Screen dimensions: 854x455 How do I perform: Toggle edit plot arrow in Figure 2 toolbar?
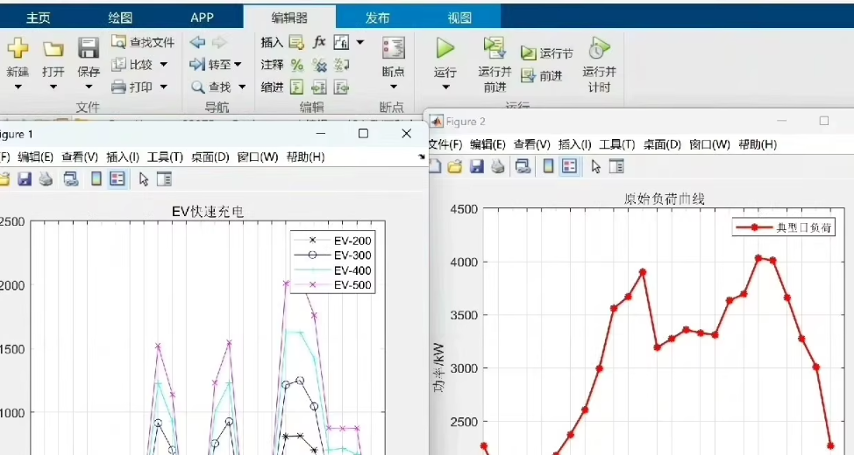[x=595, y=166]
